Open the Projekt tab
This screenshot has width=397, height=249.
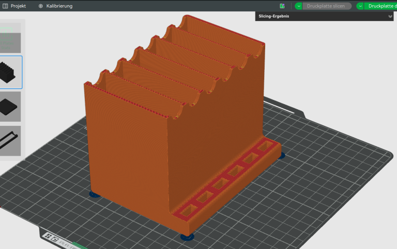pos(18,6)
